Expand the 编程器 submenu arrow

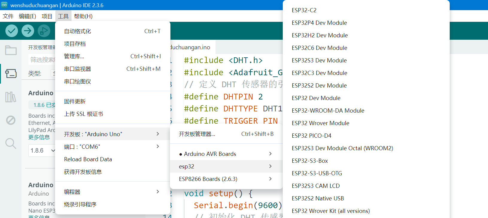(158, 192)
